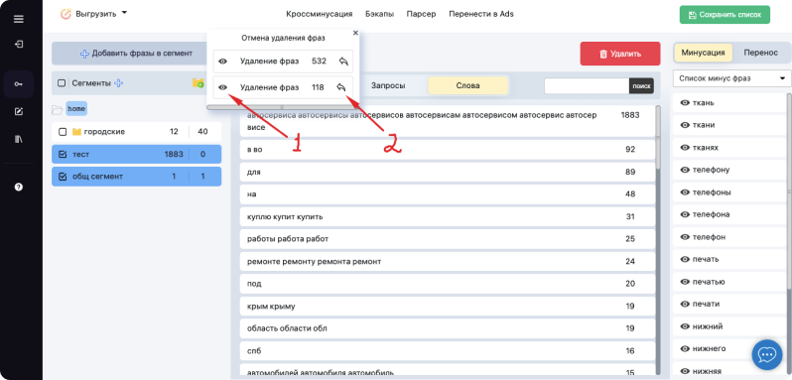Click the red Удалить button

click(x=620, y=54)
